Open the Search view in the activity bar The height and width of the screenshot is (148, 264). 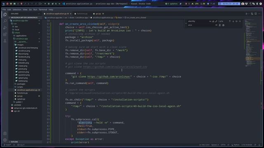pos(5,21)
